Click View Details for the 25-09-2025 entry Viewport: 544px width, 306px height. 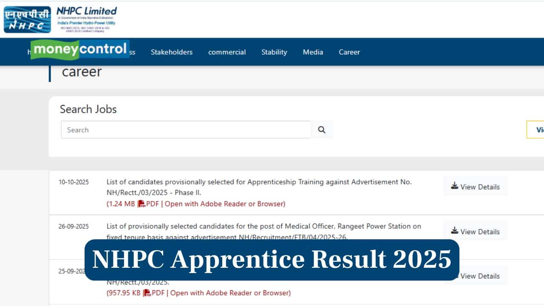479,276
